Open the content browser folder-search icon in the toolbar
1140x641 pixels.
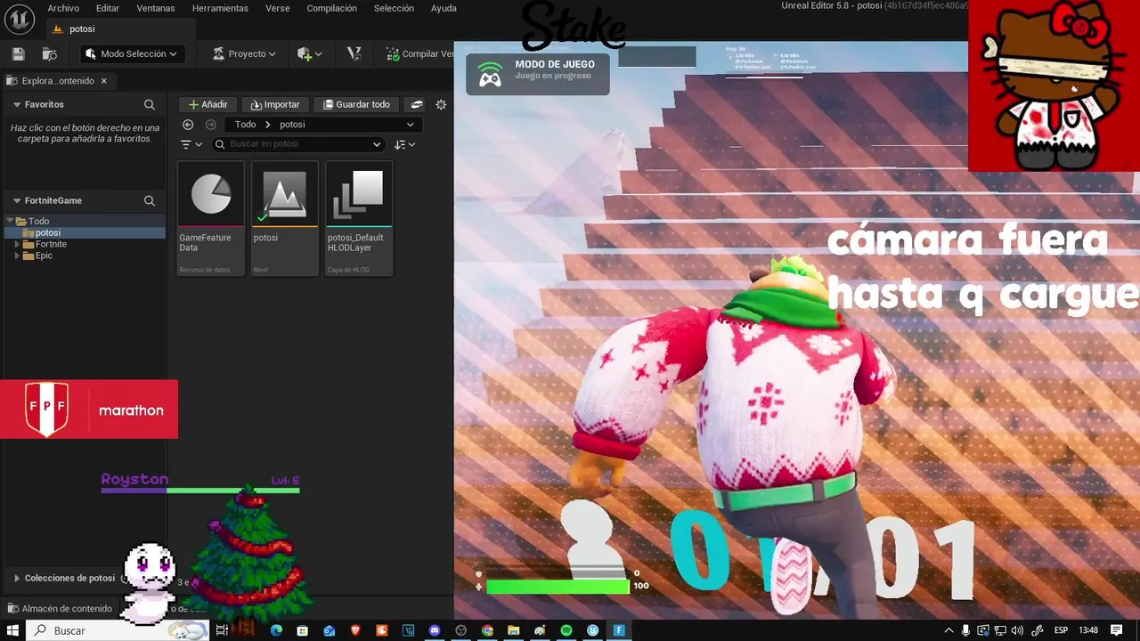click(50, 54)
